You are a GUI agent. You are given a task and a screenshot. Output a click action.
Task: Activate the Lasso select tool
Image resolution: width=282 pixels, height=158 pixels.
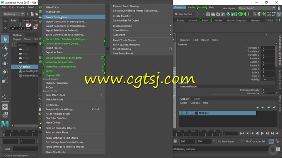click(x=5, y=48)
